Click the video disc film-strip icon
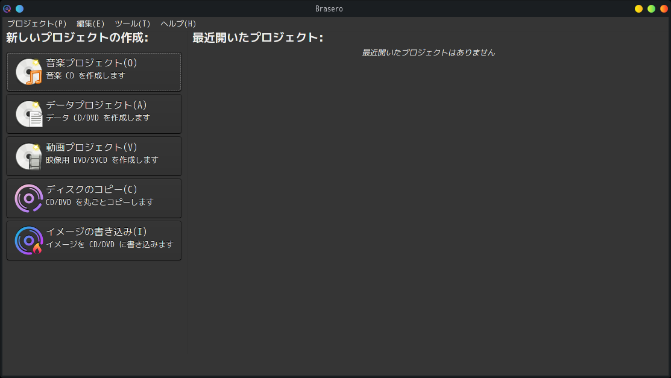The image size is (671, 378). [x=29, y=156]
